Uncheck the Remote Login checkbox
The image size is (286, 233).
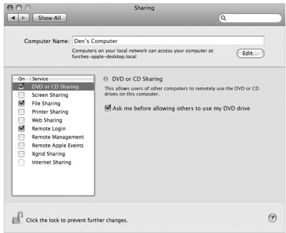(x=21, y=129)
